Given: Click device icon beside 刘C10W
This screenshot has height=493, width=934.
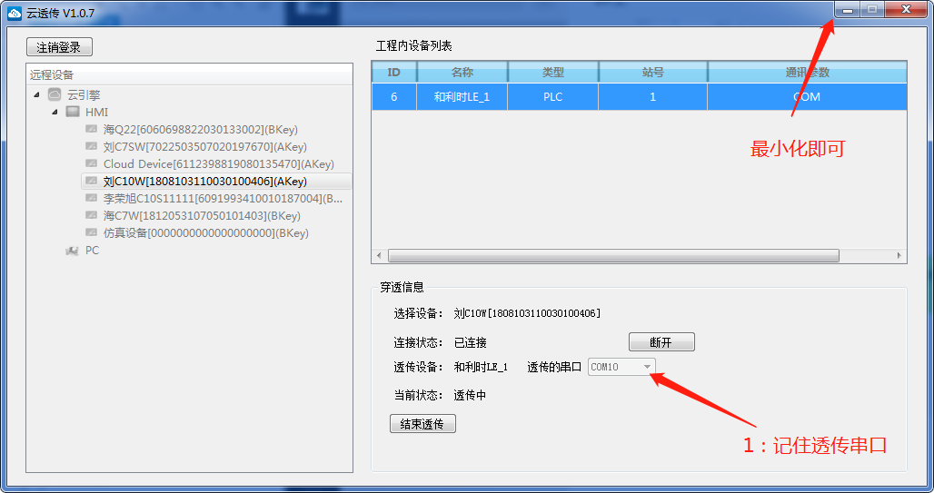Looking at the screenshot, I should (x=91, y=181).
